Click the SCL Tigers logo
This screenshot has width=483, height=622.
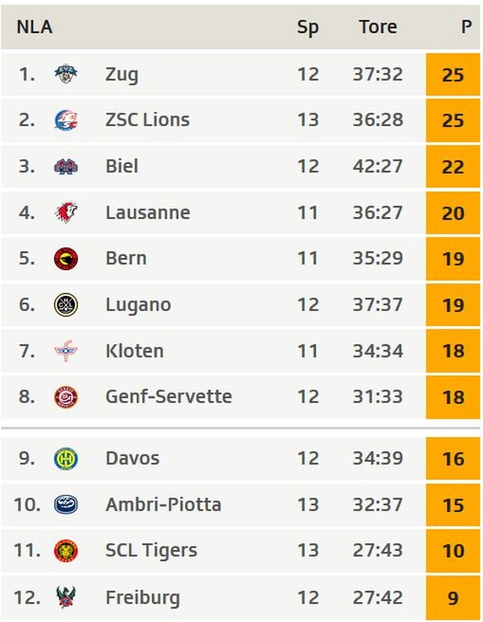(66, 551)
